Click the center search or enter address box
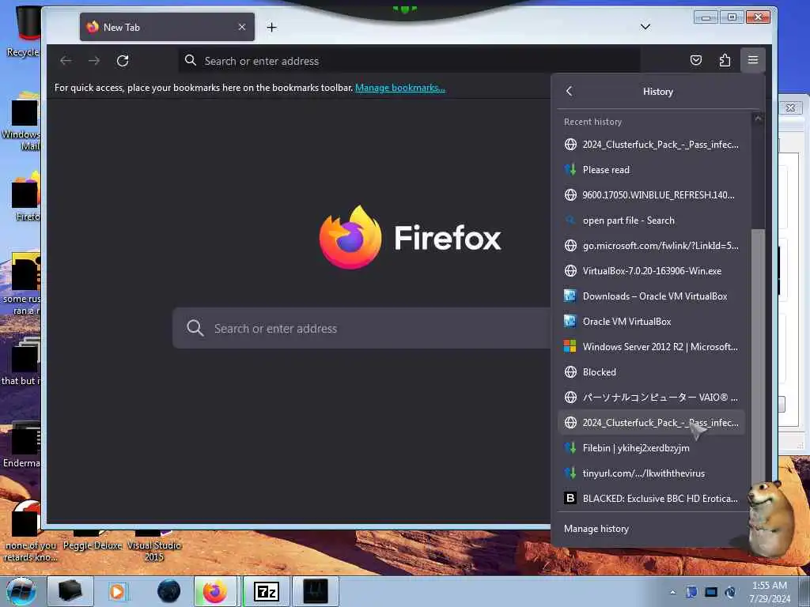810x607 pixels. coord(361,328)
